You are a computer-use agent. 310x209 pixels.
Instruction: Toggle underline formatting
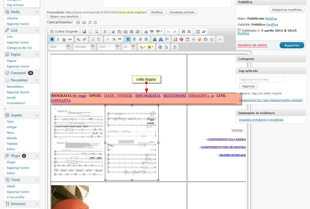[64, 39]
